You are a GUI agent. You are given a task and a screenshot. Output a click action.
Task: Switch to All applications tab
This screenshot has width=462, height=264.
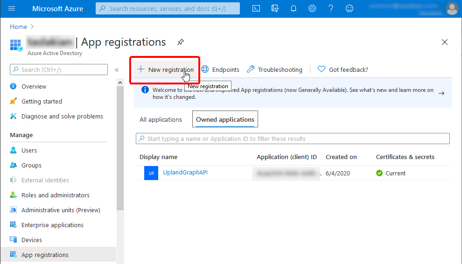[x=161, y=119]
